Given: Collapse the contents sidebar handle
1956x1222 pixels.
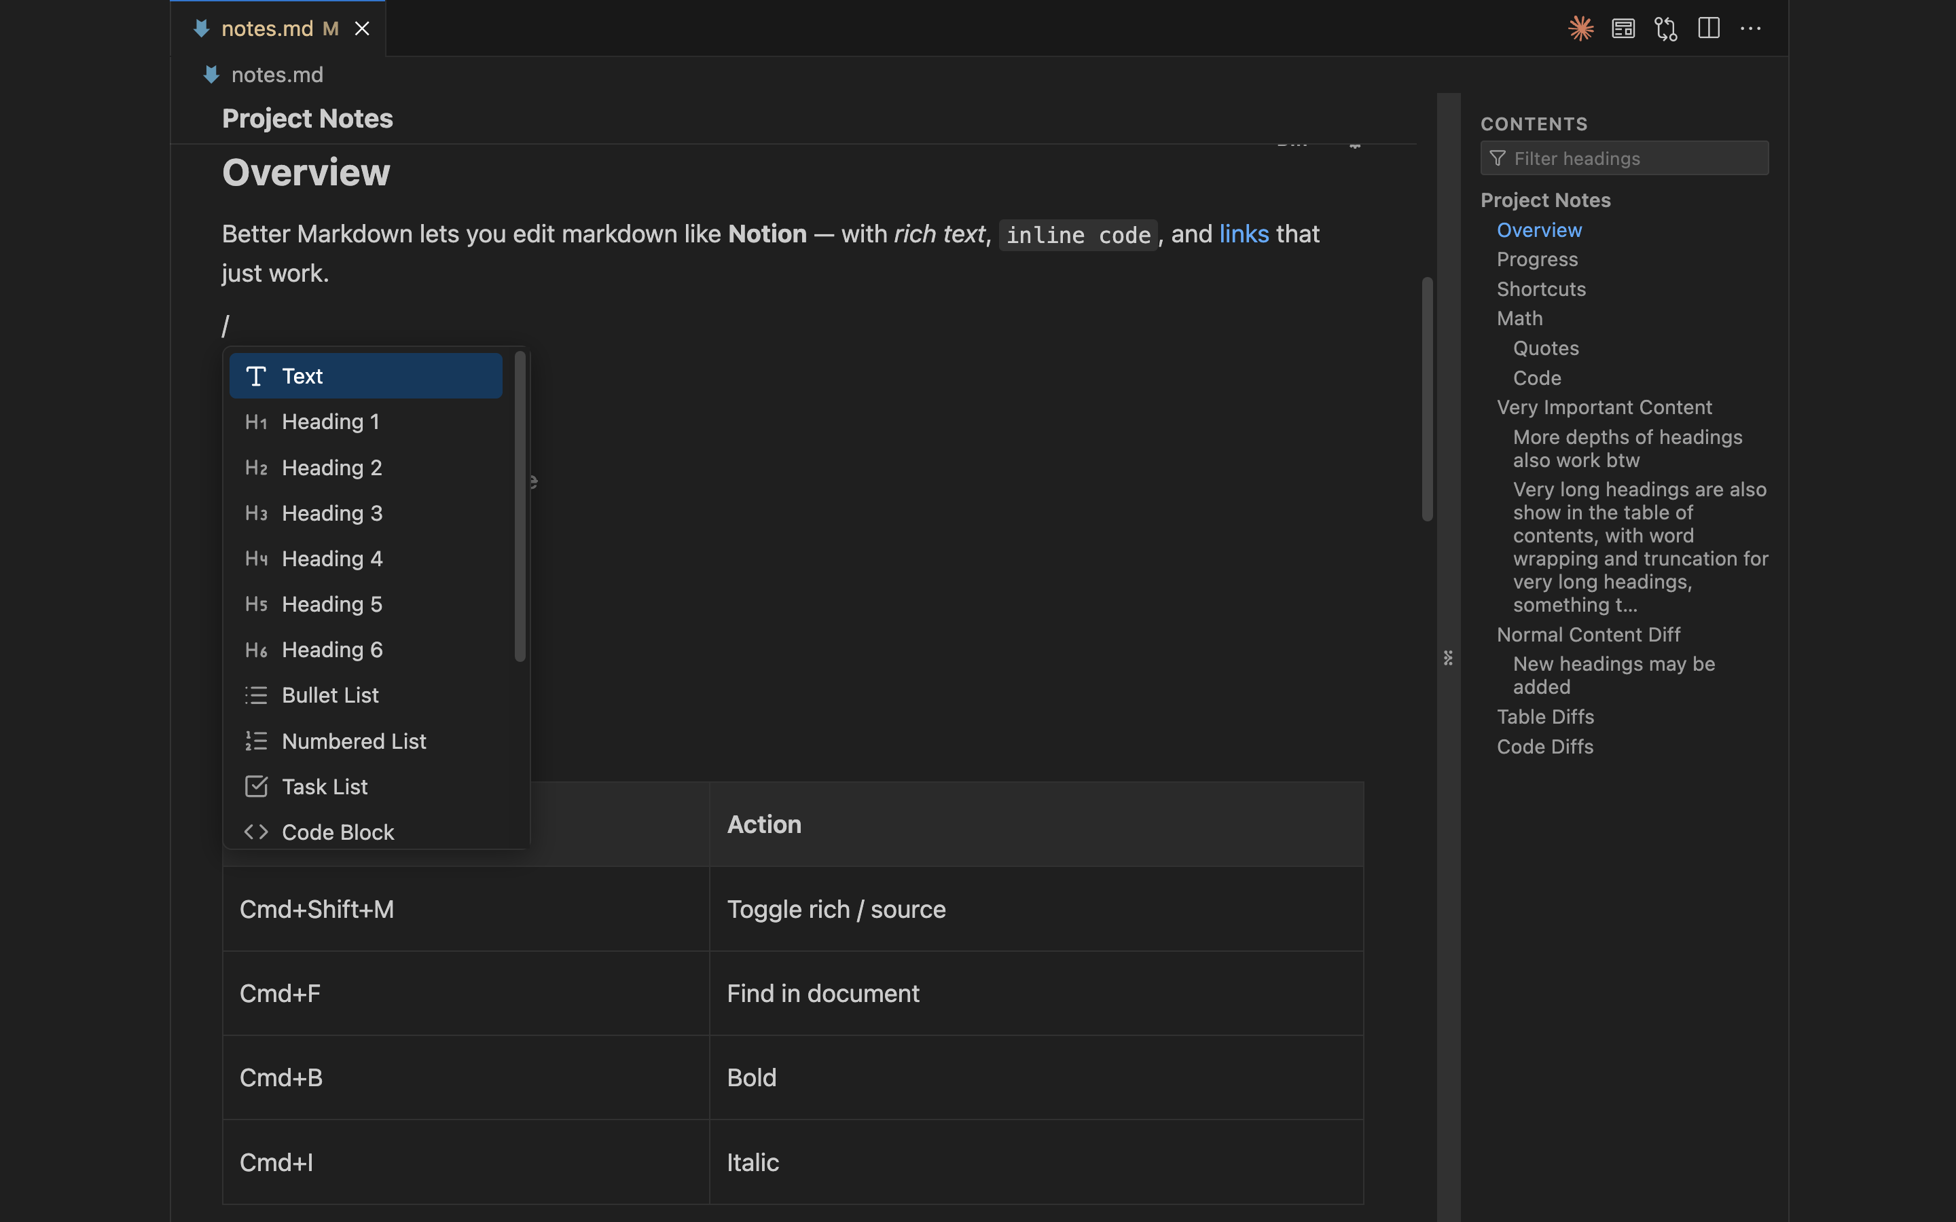Looking at the screenshot, I should tap(1449, 658).
